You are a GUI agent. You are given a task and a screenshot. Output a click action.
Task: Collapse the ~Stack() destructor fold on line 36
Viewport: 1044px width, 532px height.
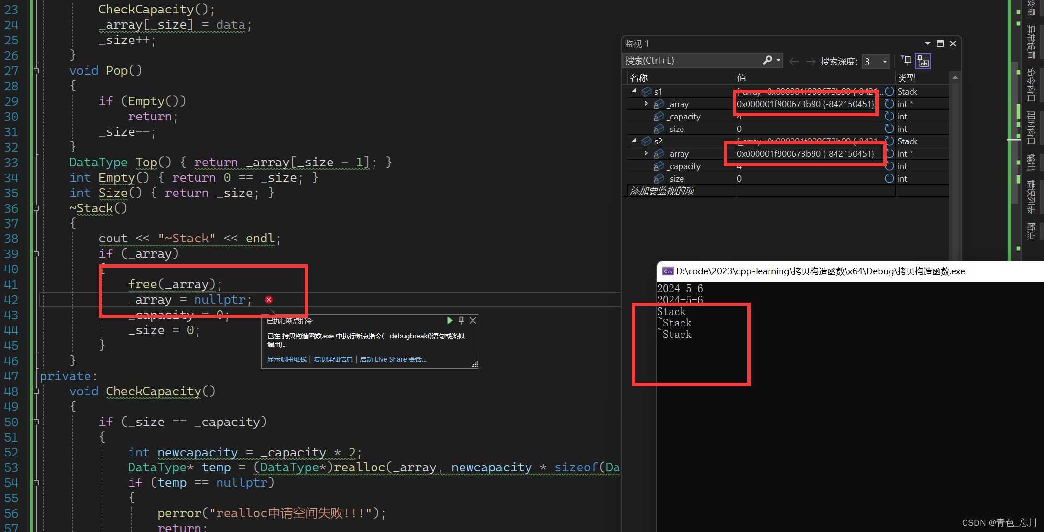tap(36, 208)
